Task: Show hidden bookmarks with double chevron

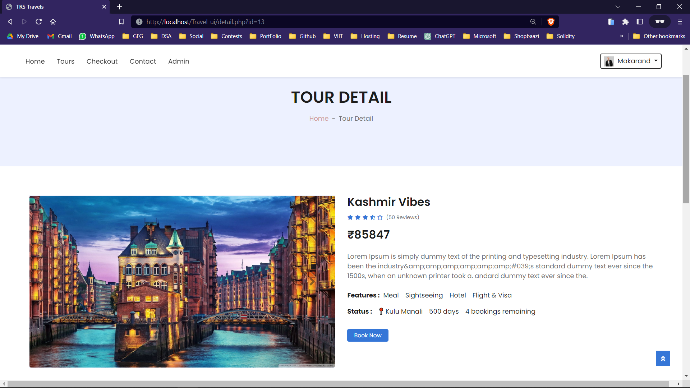Action: coord(622,36)
